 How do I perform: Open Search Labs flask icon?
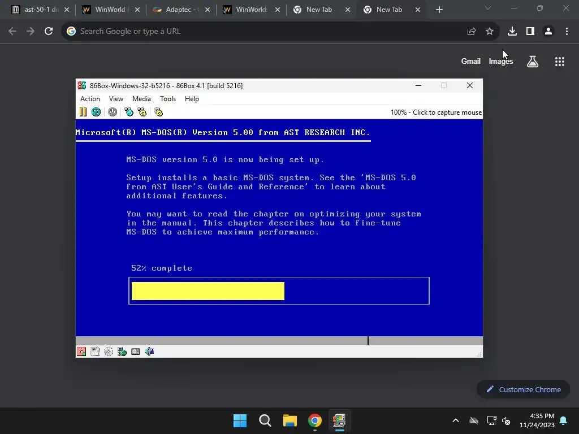pyautogui.click(x=533, y=61)
